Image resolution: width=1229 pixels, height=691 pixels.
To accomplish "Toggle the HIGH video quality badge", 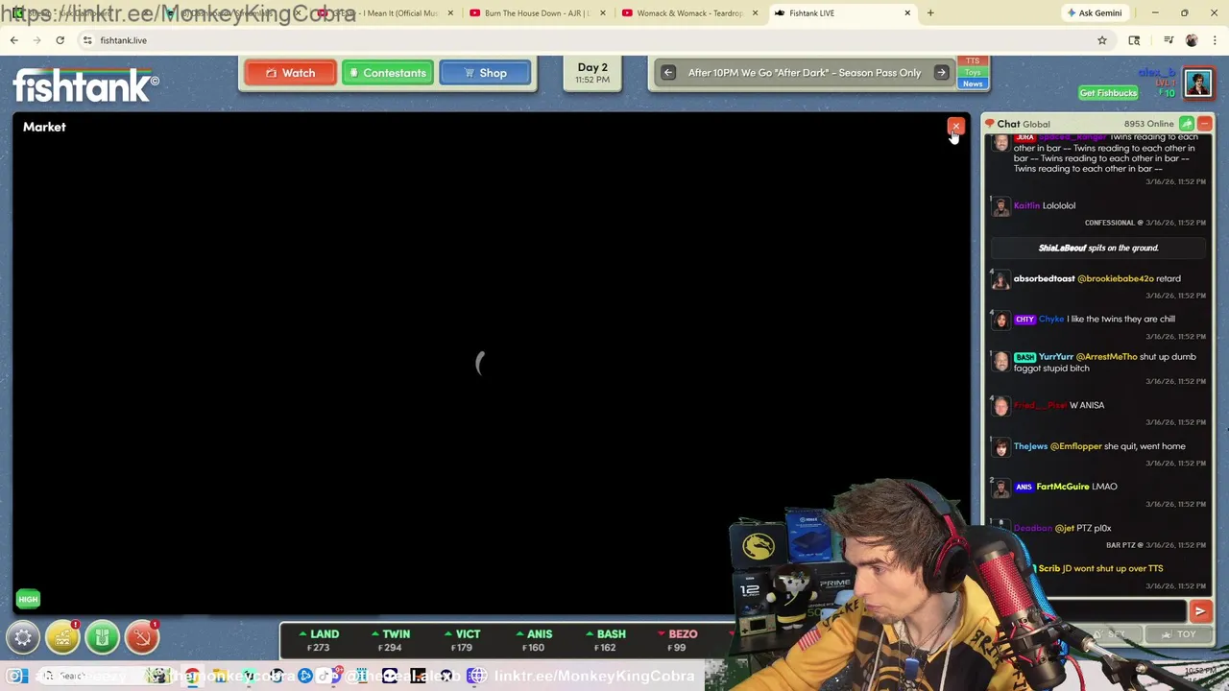I will [x=28, y=600].
